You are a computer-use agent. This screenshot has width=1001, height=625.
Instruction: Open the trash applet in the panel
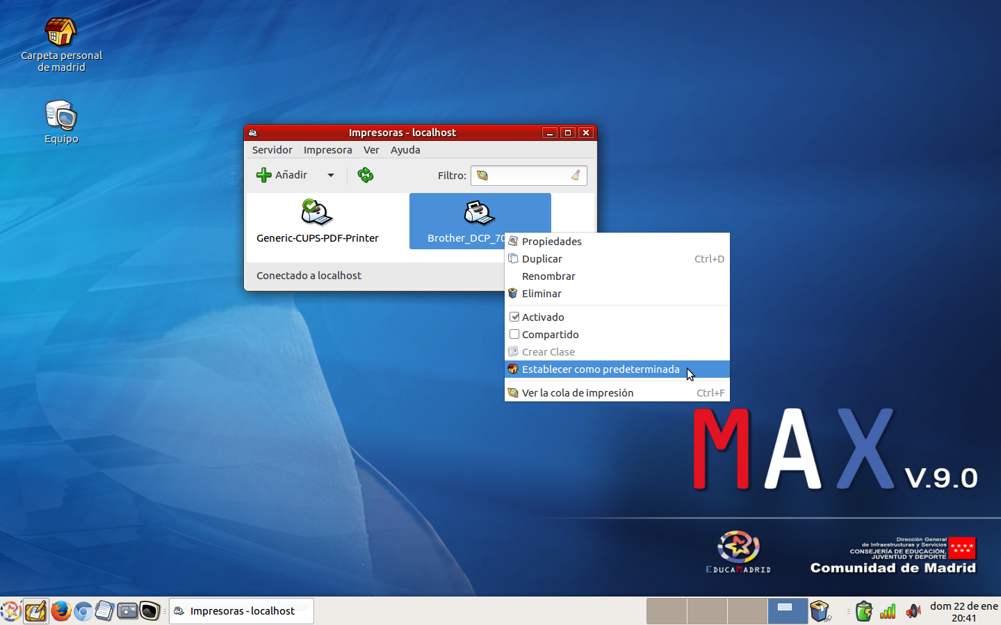[821, 611]
